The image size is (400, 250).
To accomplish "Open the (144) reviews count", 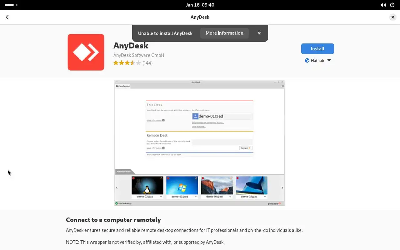I will point(147,63).
